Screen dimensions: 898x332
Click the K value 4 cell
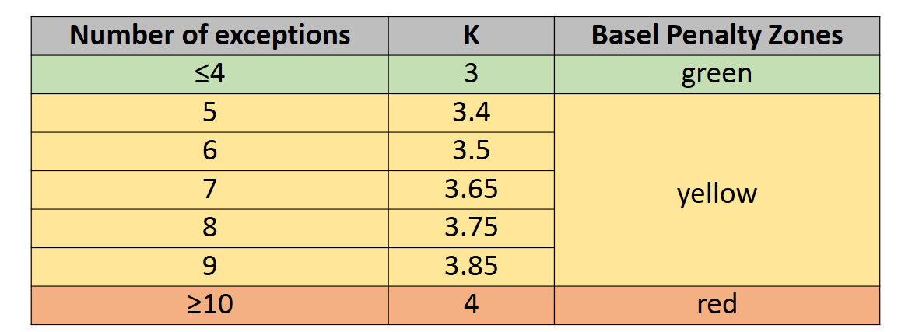[x=472, y=305]
